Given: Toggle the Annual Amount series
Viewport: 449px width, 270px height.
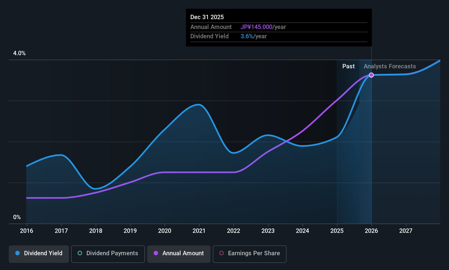Looking at the screenshot, I should point(179,254).
